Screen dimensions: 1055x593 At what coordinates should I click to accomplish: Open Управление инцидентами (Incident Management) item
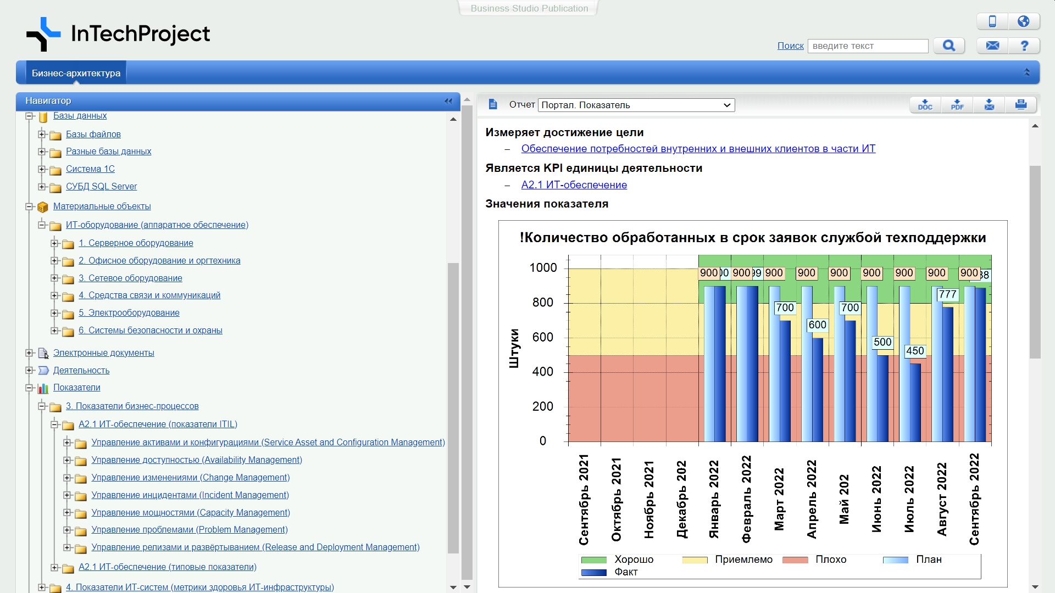pos(190,495)
